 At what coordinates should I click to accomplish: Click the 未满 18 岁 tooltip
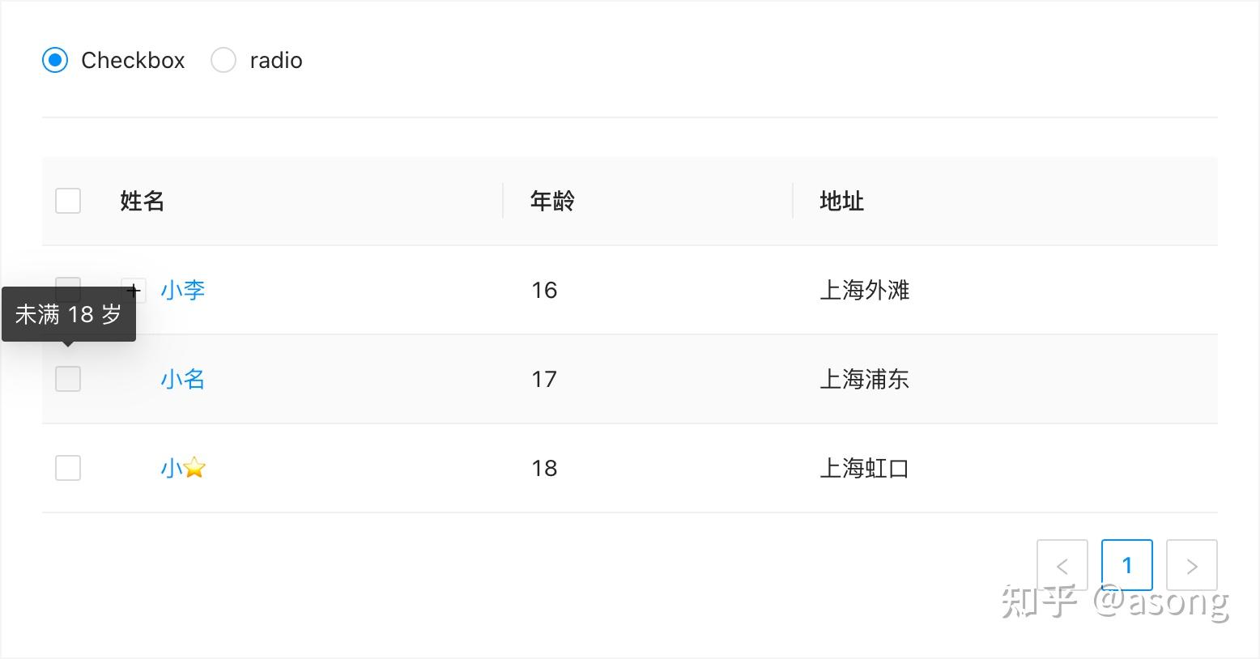coord(69,314)
